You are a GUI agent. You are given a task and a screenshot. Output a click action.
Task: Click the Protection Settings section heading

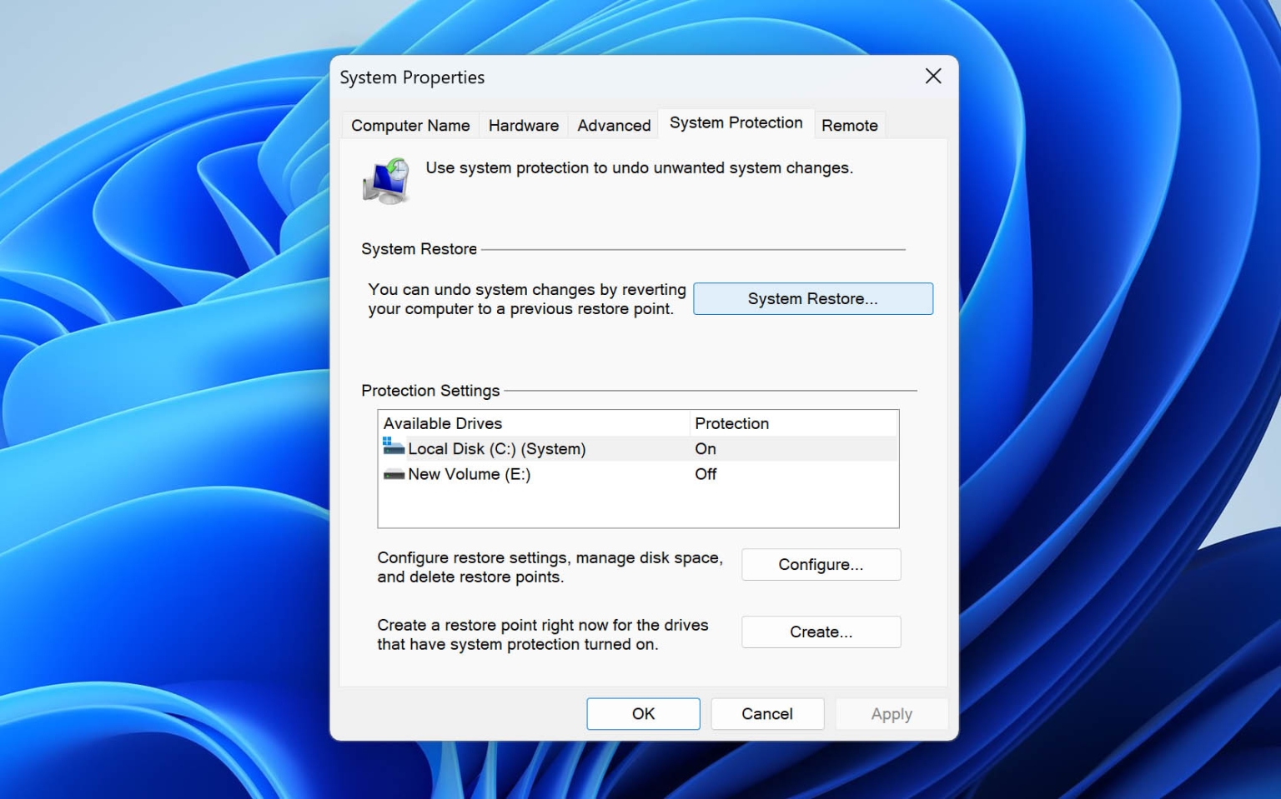tap(430, 391)
